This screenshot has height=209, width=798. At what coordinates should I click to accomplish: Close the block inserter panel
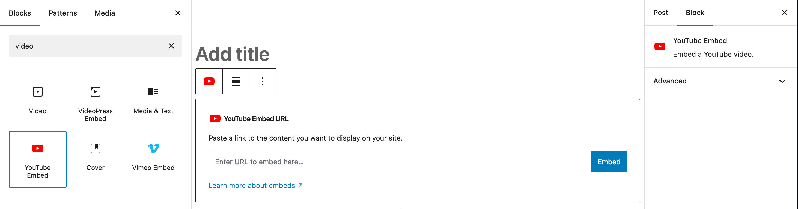coord(178,13)
